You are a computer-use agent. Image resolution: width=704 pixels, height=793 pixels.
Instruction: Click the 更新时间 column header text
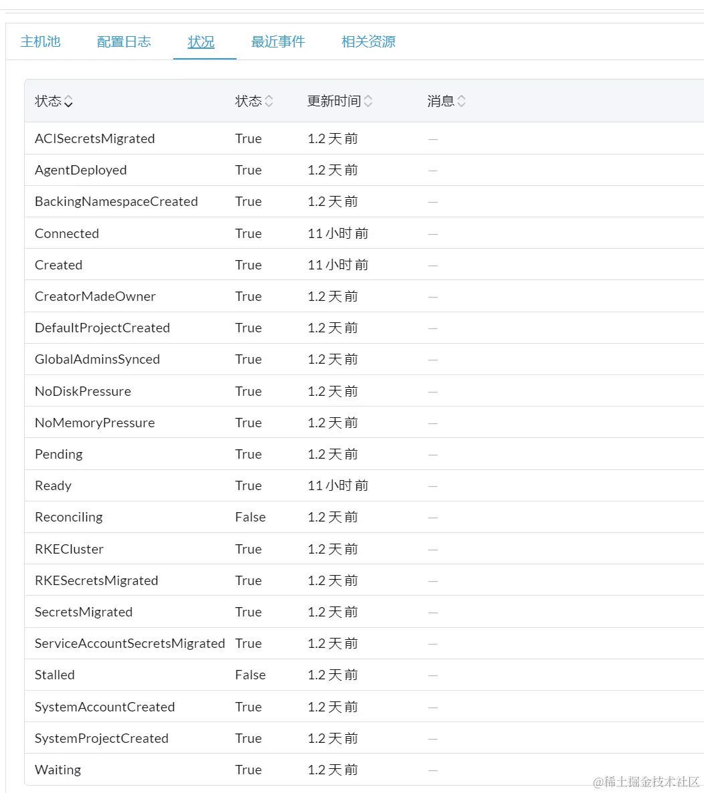(334, 101)
